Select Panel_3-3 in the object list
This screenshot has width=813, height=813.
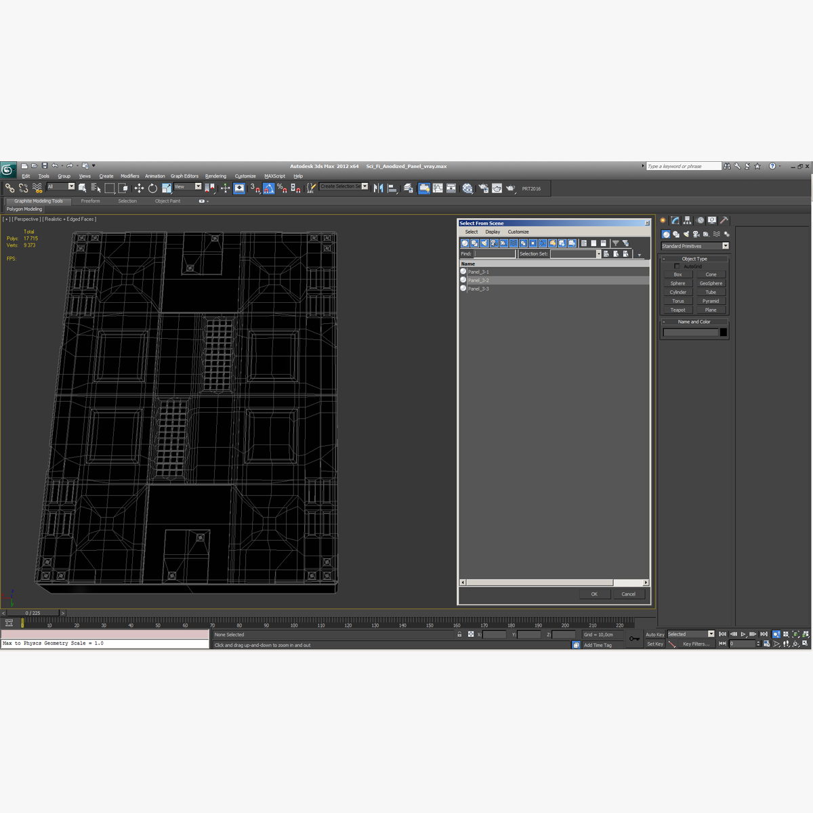tap(554, 289)
